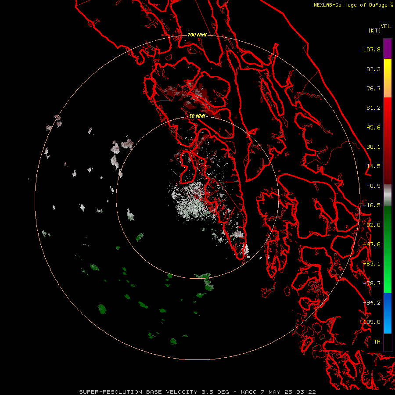
Task: Click the 30.1 velocity scale value
Action: pyautogui.click(x=373, y=147)
